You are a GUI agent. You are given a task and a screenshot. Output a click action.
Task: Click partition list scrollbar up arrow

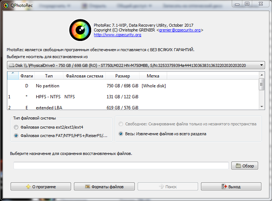(262, 75)
